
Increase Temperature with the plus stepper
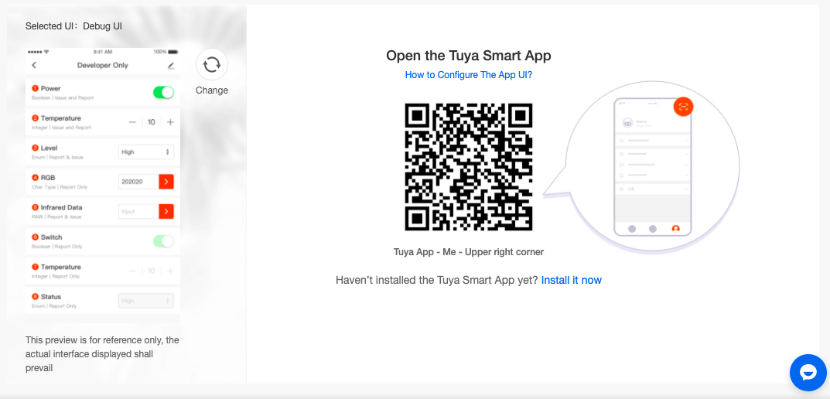170,122
